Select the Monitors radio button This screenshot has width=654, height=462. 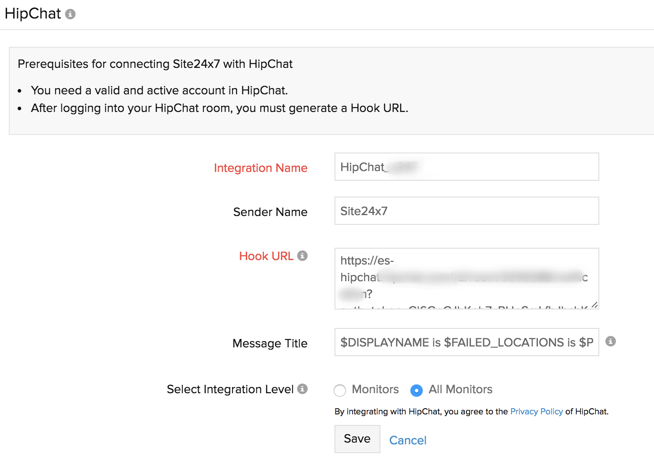tap(340, 390)
